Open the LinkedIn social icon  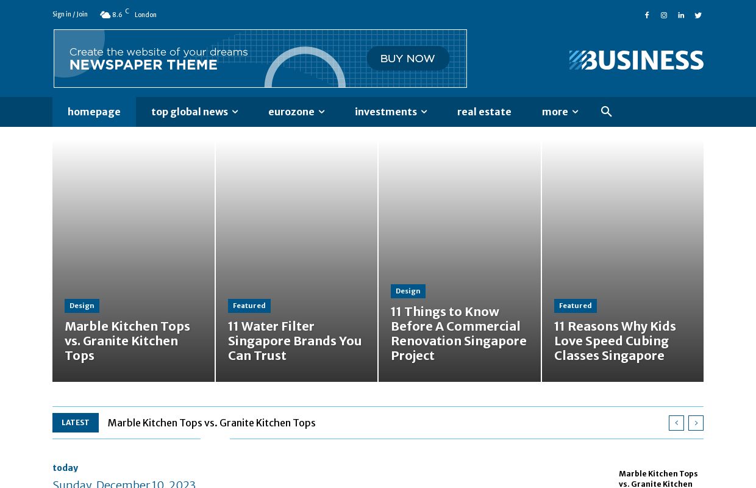[681, 15]
